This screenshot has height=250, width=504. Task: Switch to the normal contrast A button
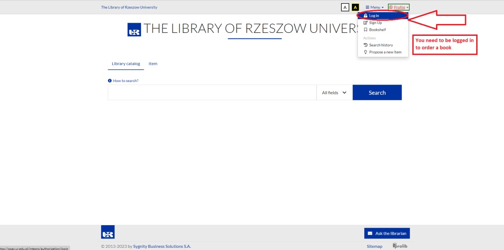(345, 7)
